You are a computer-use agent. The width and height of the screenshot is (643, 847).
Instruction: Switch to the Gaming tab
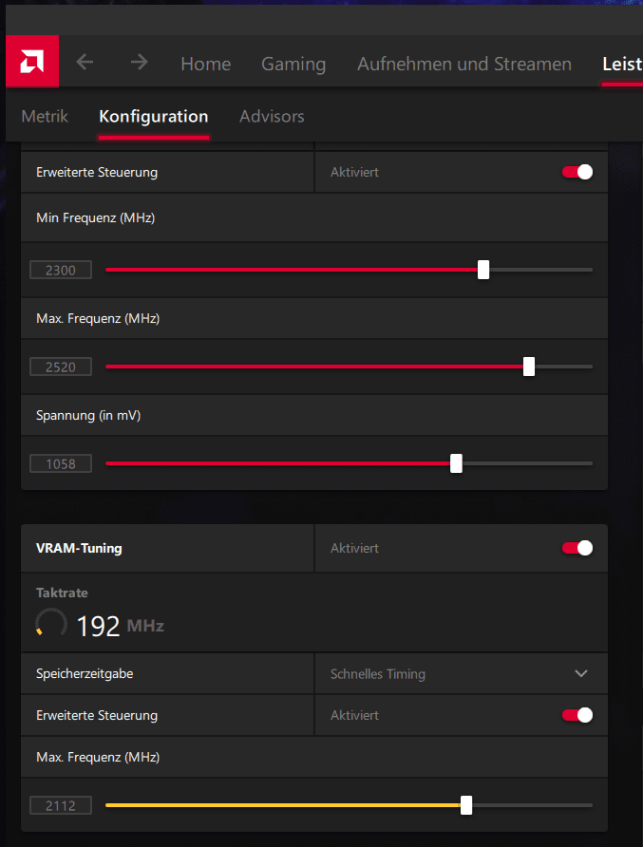(x=293, y=64)
